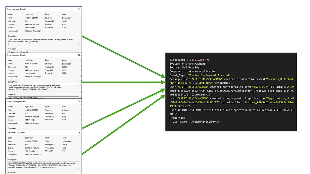
Task: Click the description scroll-up arrow in message 30016 dialog
Action: [x=78, y=163]
